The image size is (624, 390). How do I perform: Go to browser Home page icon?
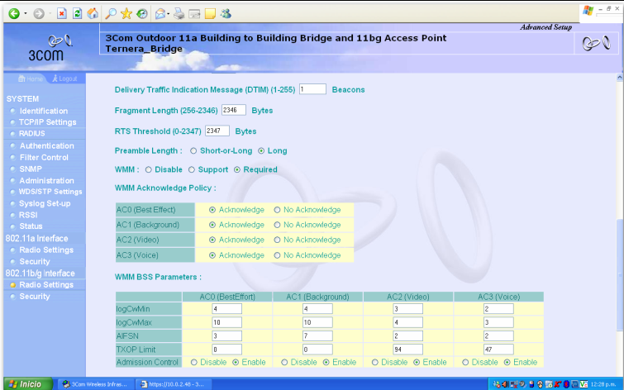click(x=93, y=13)
